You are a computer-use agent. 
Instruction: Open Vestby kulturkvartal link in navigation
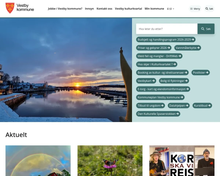(x=128, y=9)
